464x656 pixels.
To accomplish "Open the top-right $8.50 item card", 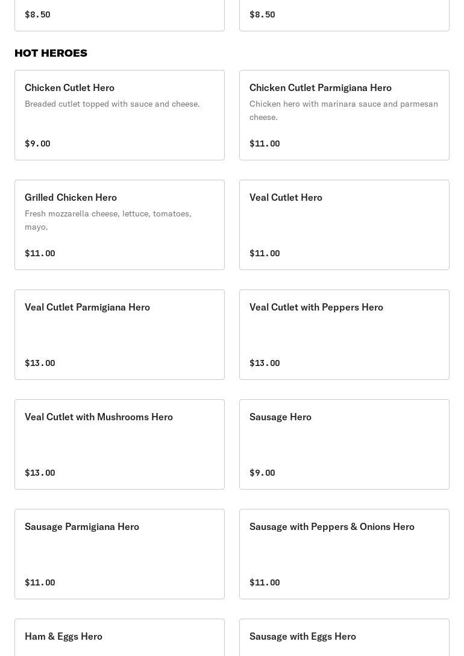I will [344, 16].
